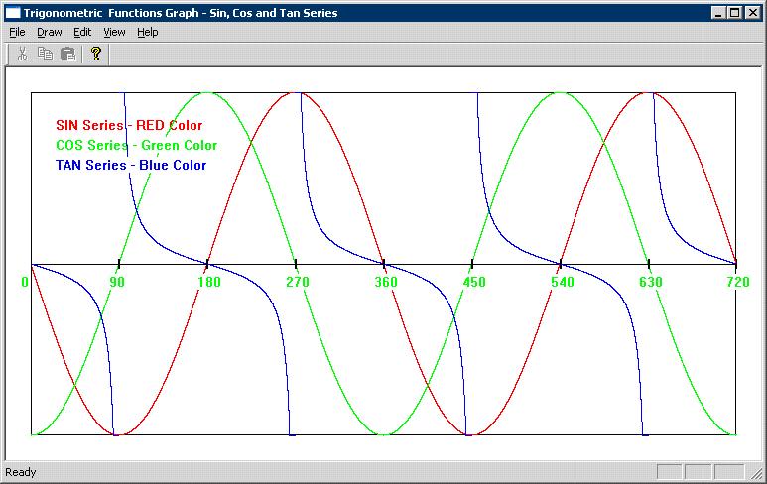Click the SIN Series red legend text
The height and width of the screenshot is (484, 767).
pos(129,126)
